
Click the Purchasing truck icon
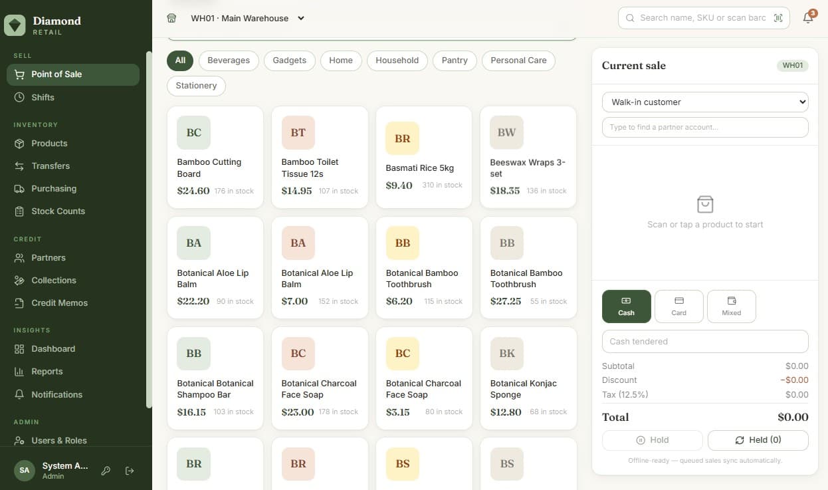click(19, 189)
